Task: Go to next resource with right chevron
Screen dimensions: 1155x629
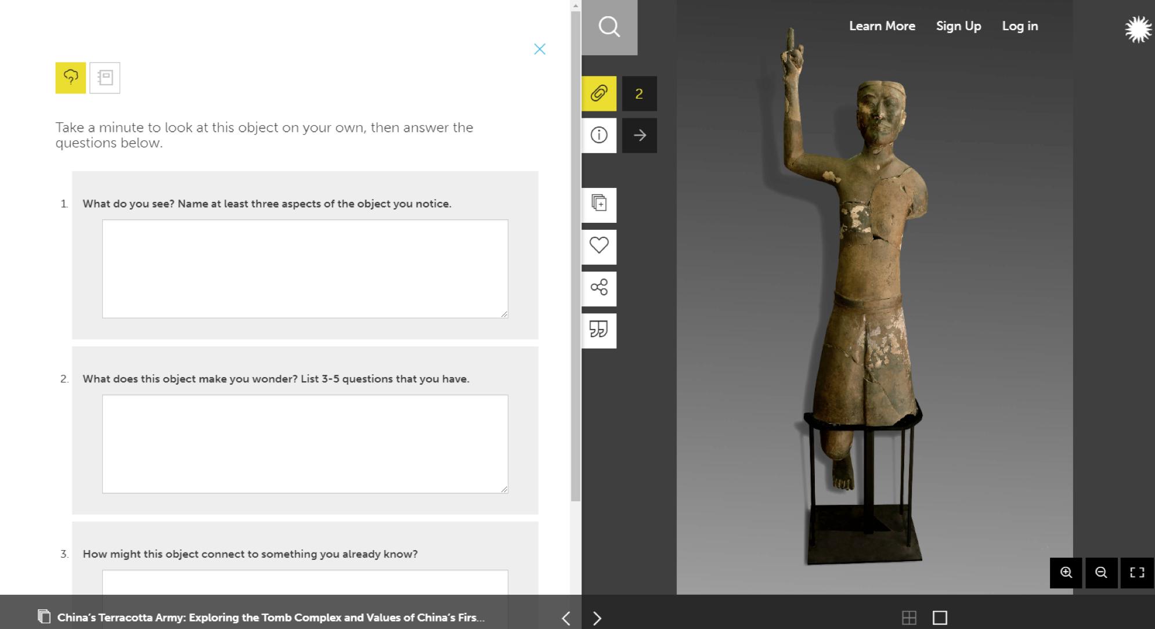Action: (597, 618)
